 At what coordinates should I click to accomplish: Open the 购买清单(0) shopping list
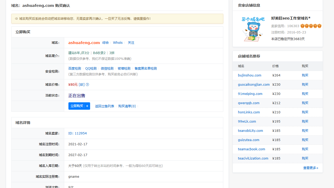[x=127, y=106]
